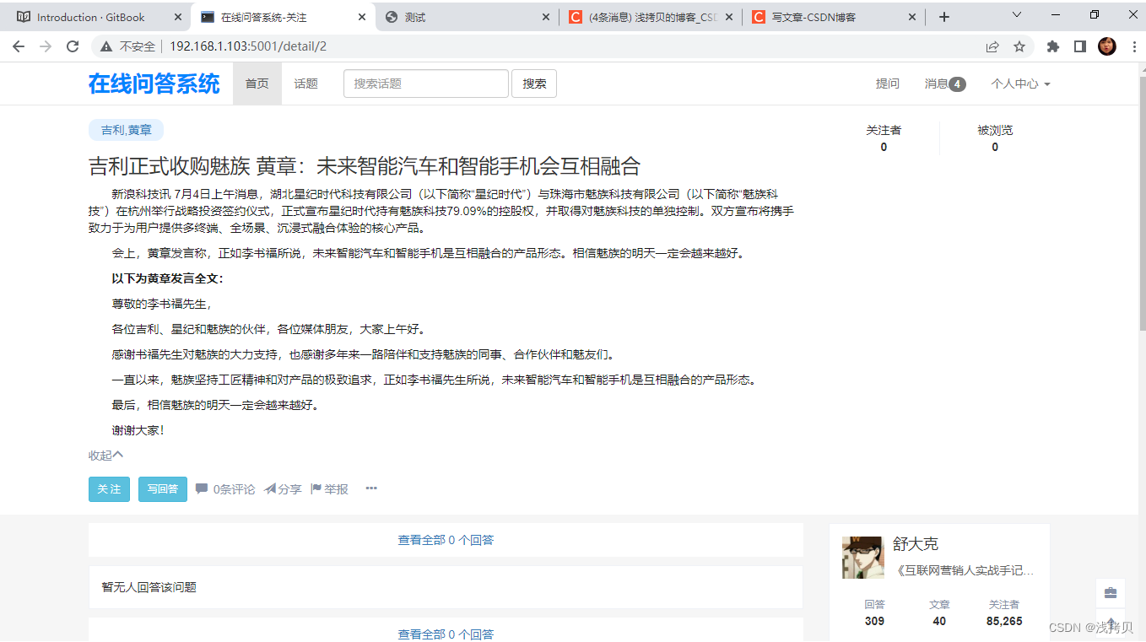Click the 吉利,黄章 topic tag
Screen dimensions: 1146x642
click(126, 130)
